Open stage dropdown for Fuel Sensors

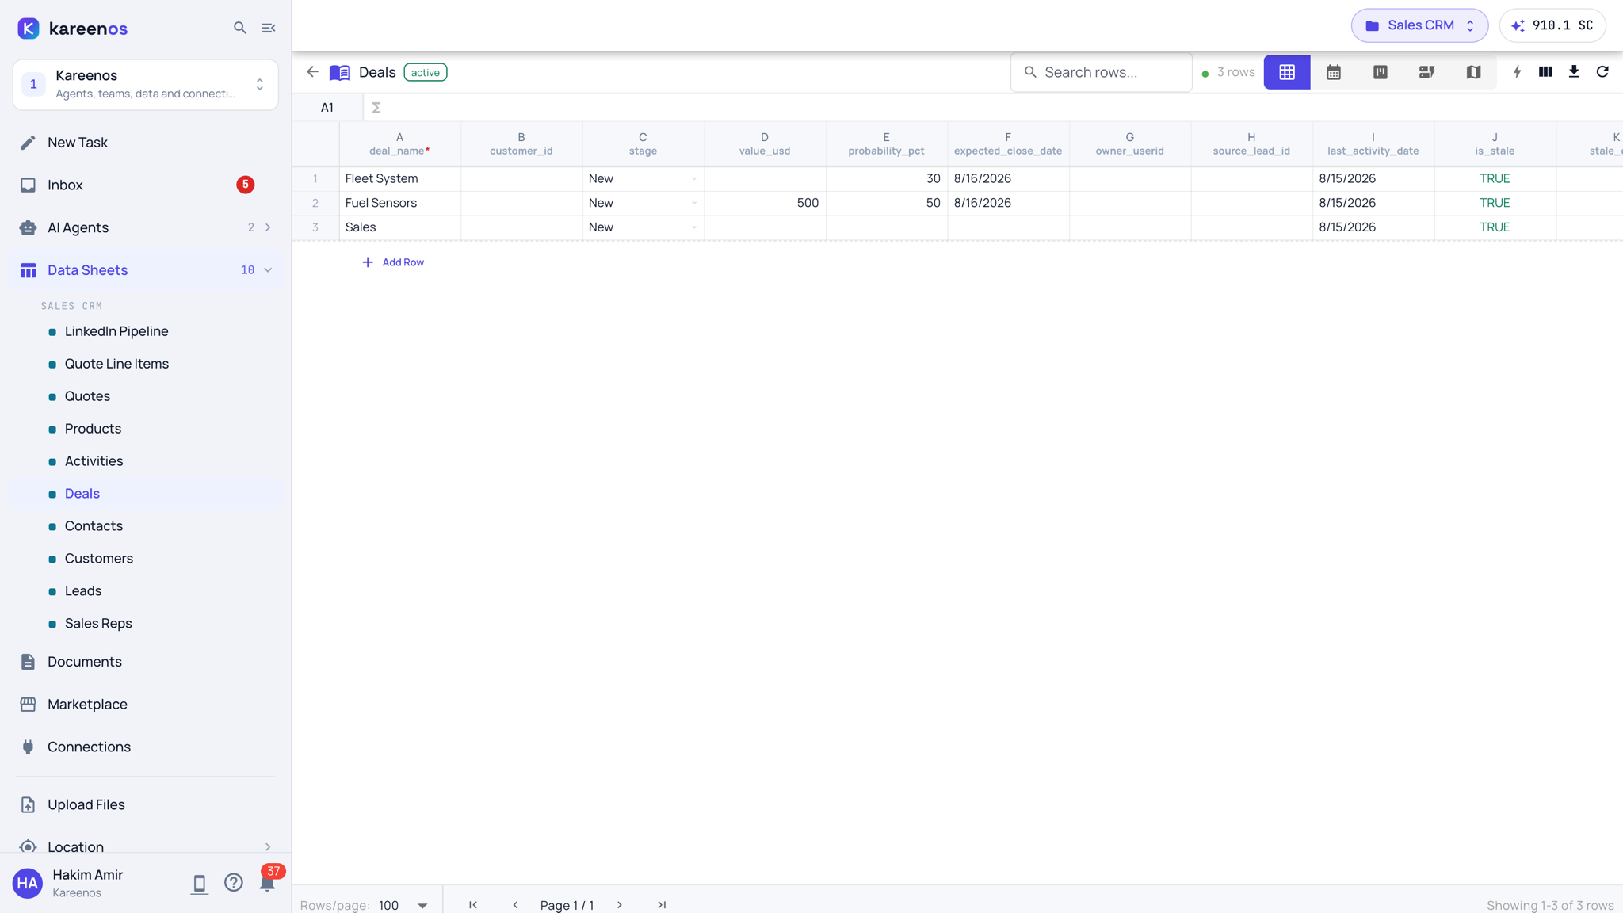[694, 203]
